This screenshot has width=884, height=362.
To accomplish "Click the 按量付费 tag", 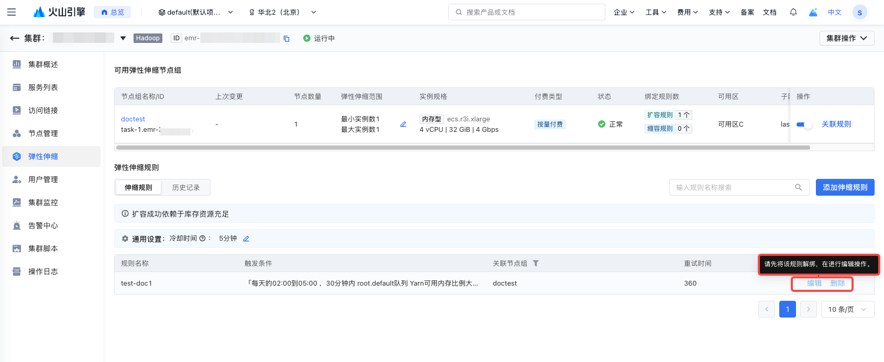I will (550, 125).
